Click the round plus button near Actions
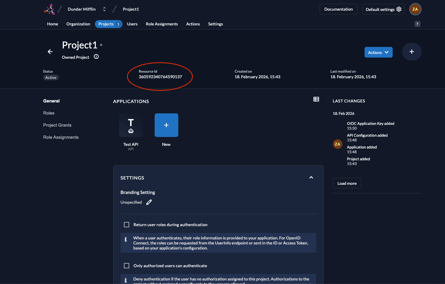 pyautogui.click(x=411, y=52)
